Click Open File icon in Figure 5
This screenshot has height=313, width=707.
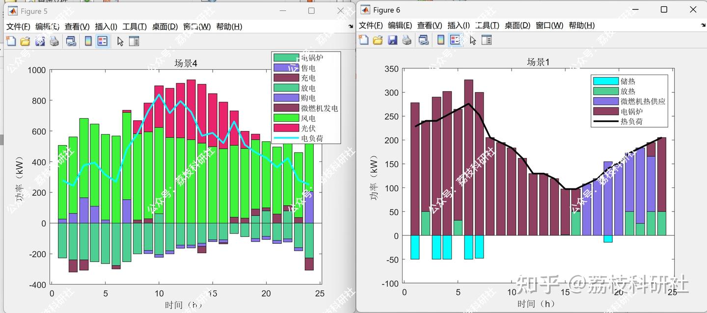pos(25,41)
